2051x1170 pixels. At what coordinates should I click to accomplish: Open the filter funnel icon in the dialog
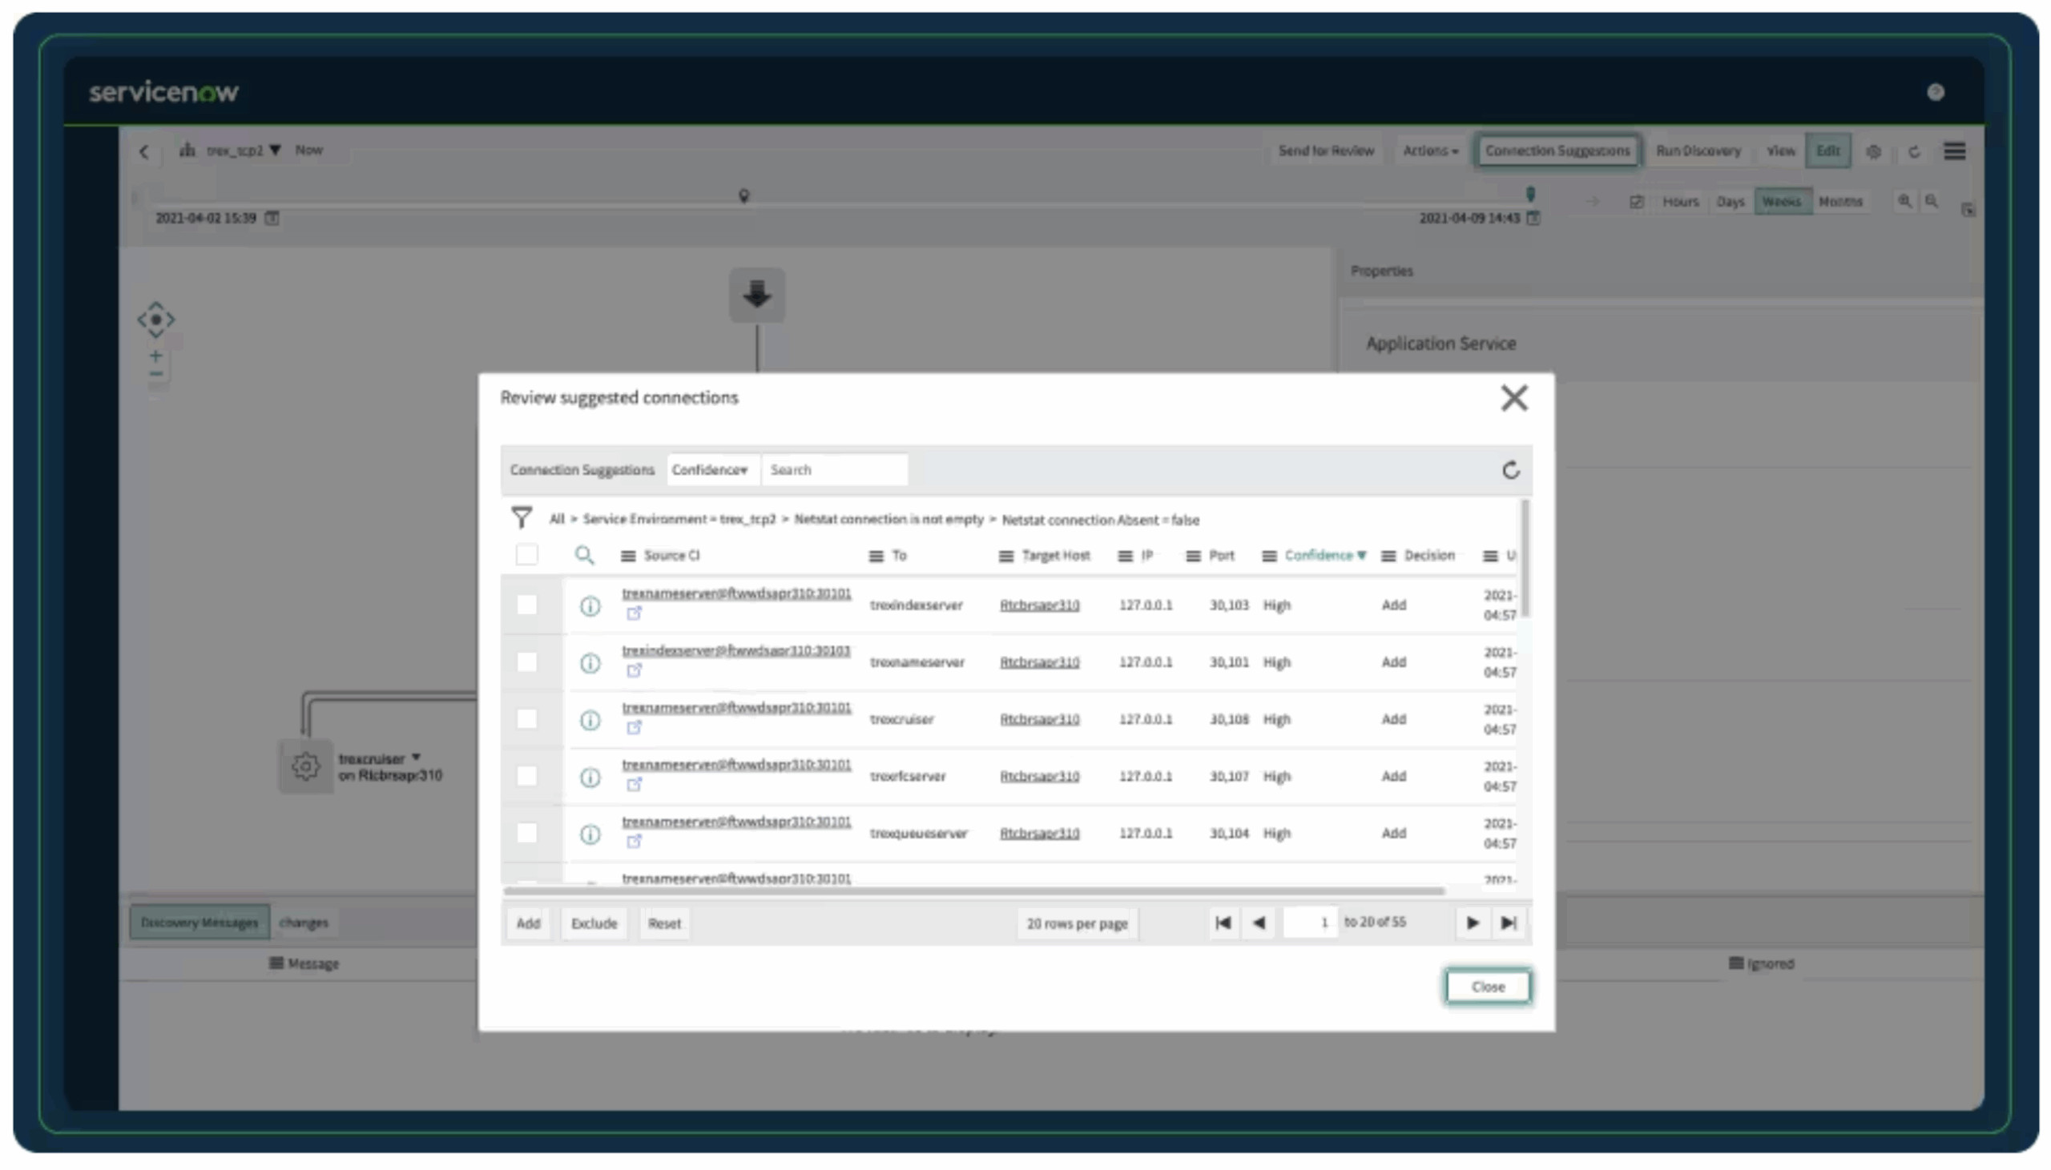[x=522, y=517]
